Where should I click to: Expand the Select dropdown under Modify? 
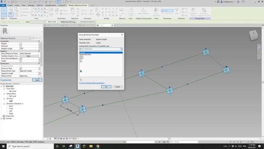coord(4,18)
